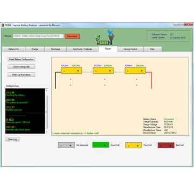
Task: Click the green Good Cell legend swatch
Action: [101, 145]
